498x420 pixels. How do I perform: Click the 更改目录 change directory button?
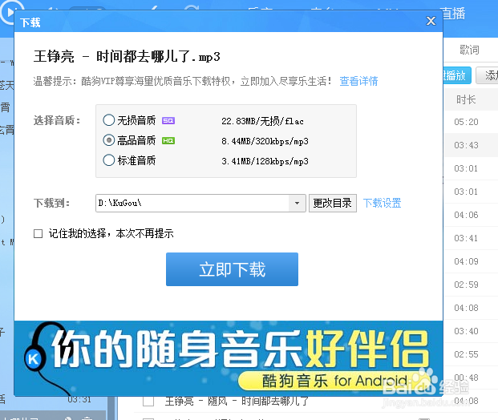333,203
